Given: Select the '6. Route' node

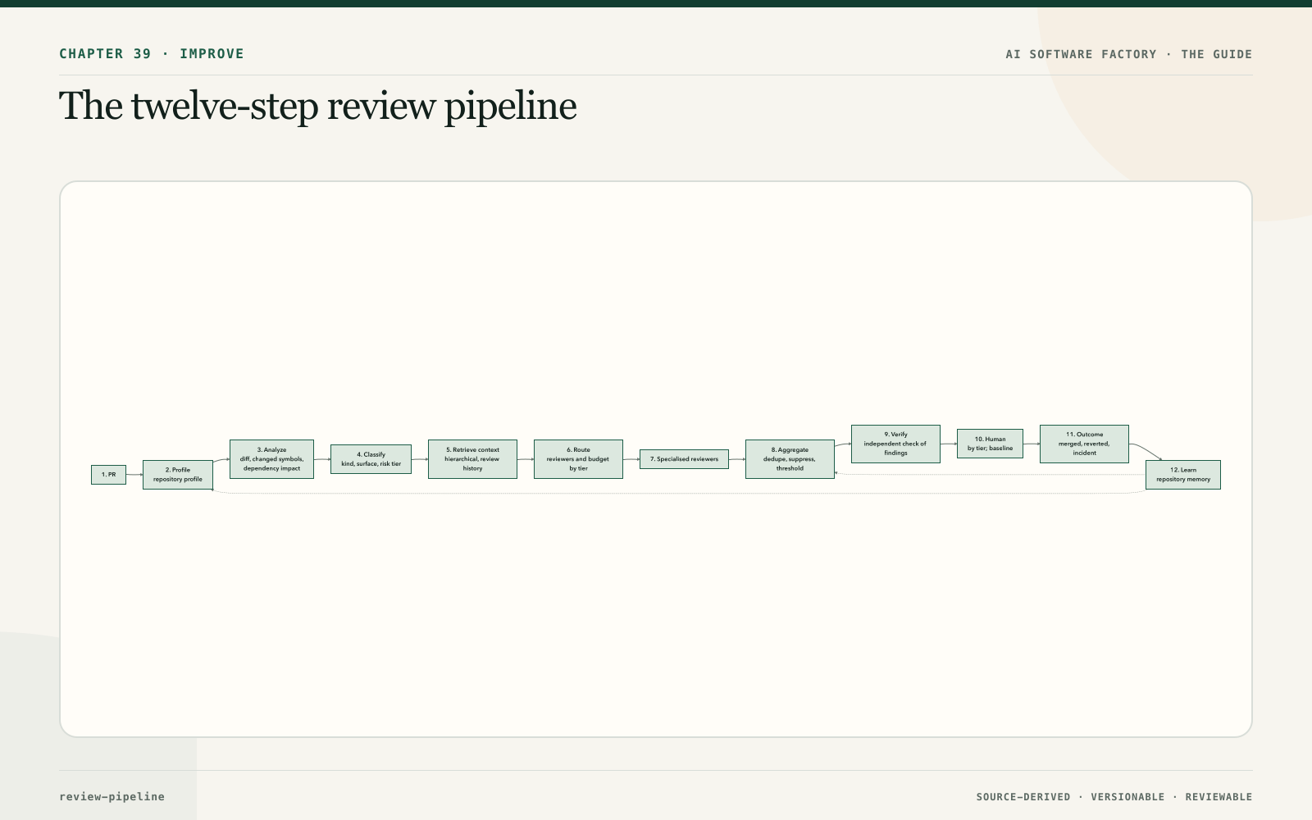Looking at the screenshot, I should 578,459.
